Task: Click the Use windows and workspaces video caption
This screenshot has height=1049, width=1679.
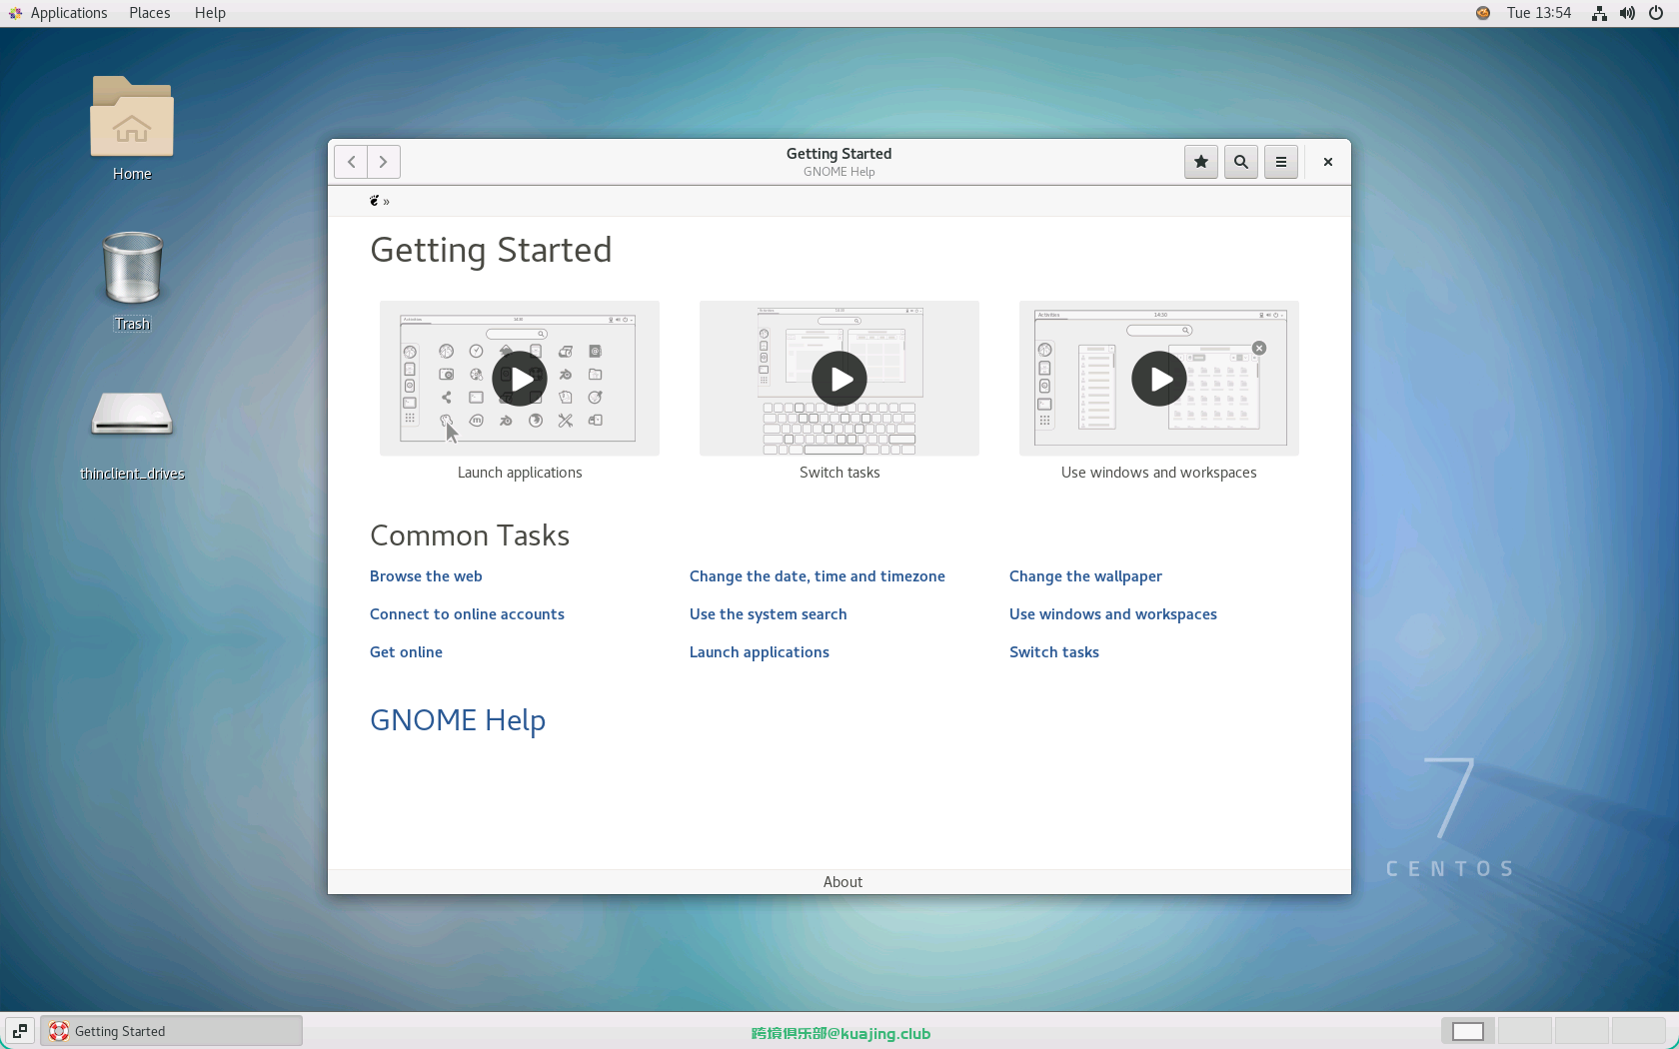Action: (x=1159, y=473)
